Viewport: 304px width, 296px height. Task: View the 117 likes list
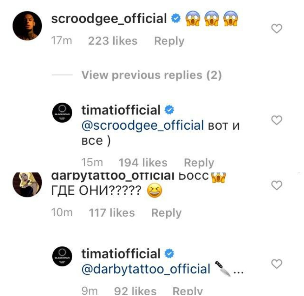click(112, 213)
